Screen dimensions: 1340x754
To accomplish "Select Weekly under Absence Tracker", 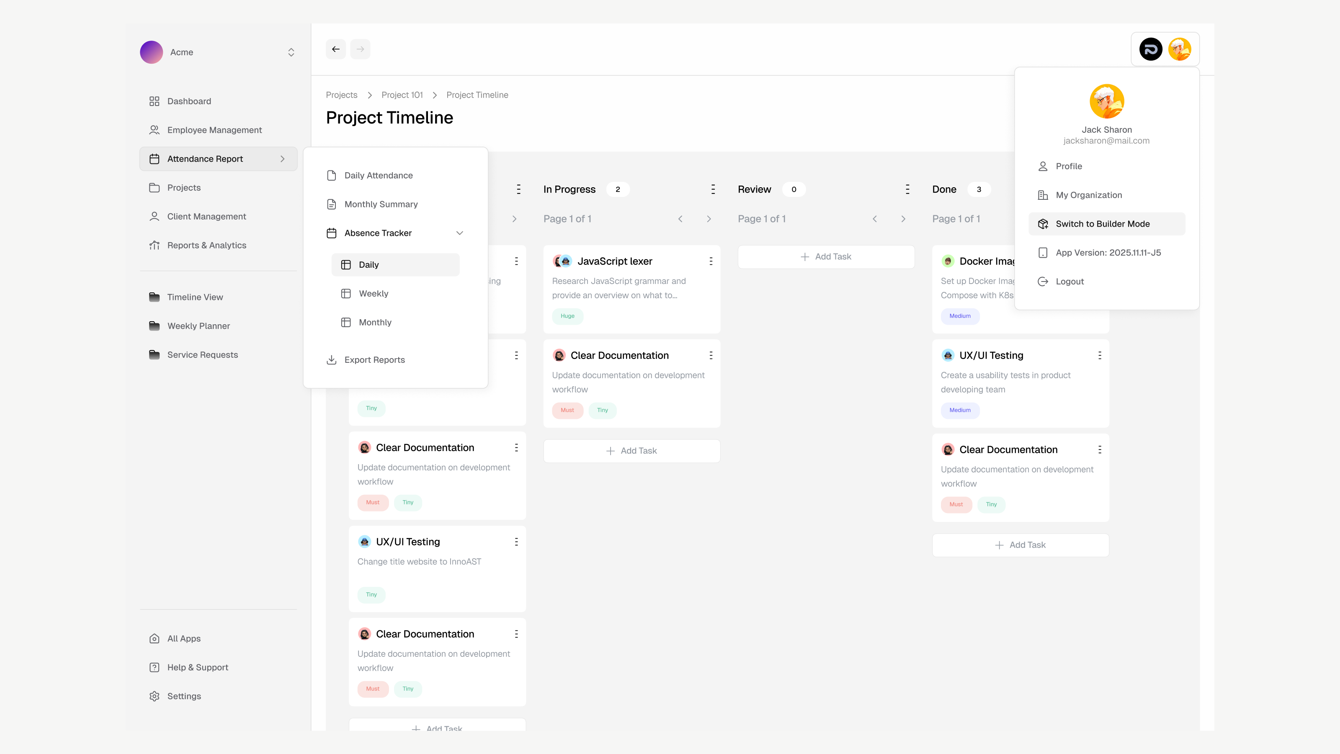I will (x=373, y=294).
